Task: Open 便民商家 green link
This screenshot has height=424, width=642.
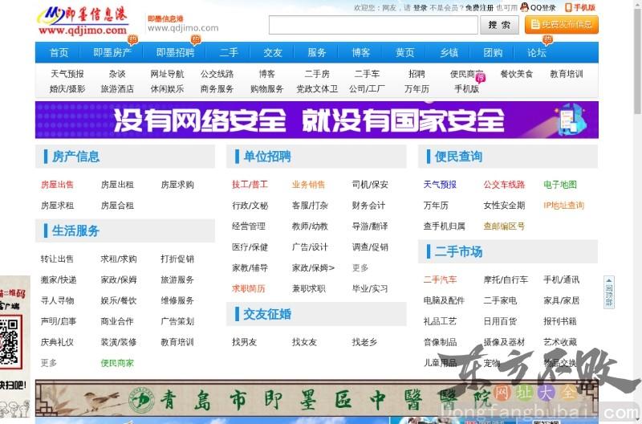Action: 117,363
